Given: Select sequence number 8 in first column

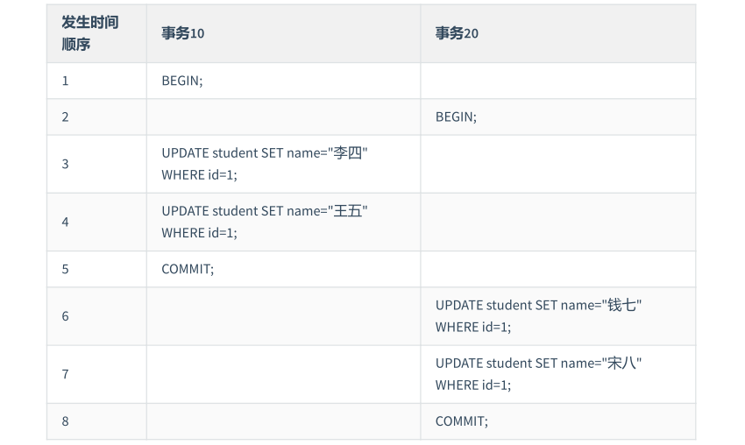Looking at the screenshot, I should pos(65,421).
